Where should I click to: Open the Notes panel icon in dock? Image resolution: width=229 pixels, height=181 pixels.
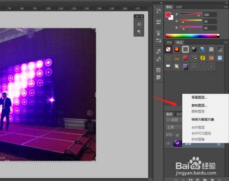[158, 78]
